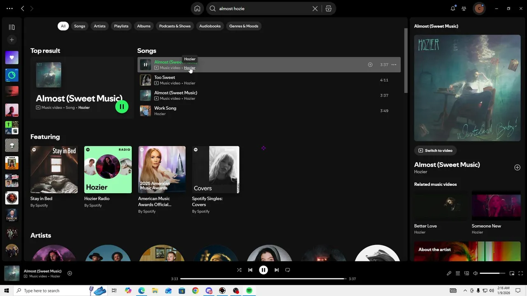Open Connect to a device icon
The width and height of the screenshot is (527, 296).
coord(466,273)
